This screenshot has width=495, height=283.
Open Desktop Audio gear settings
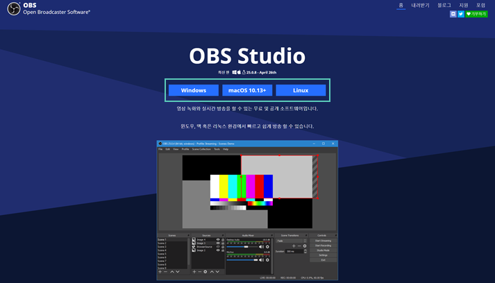[267, 247]
